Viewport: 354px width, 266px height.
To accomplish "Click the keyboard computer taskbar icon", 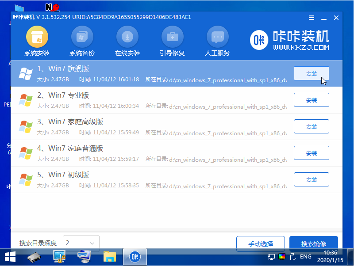I will (84, 256).
